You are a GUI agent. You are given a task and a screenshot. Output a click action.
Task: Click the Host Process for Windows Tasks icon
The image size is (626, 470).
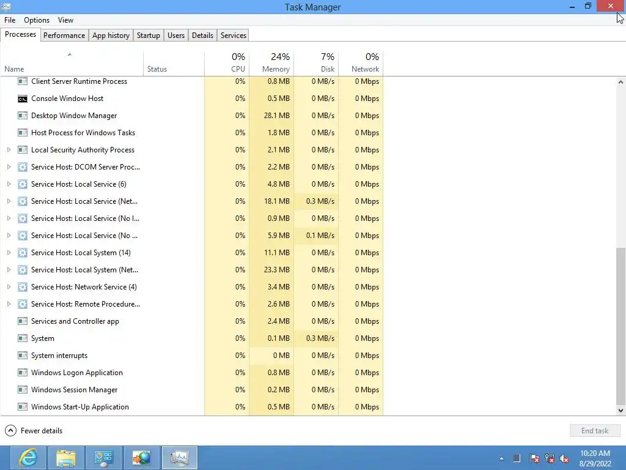coord(23,133)
